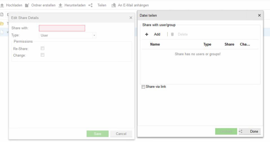The height and width of the screenshot is (142, 270).
Task: Click the Hochladen toolbar label
Action: 14,5
